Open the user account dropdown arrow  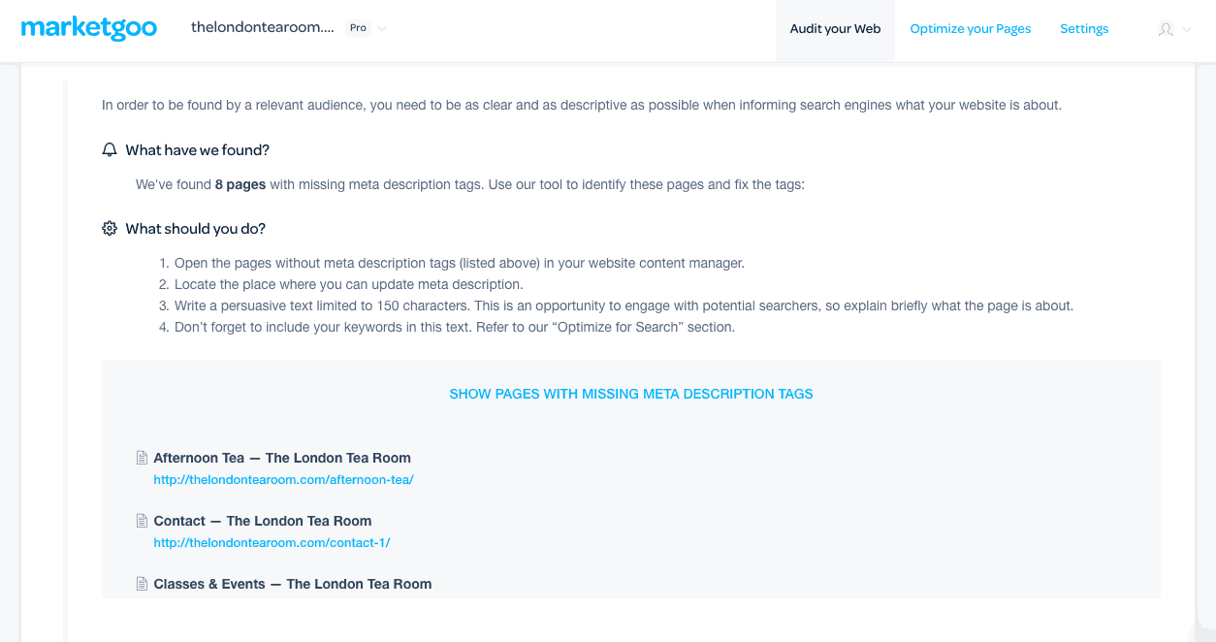1188,29
